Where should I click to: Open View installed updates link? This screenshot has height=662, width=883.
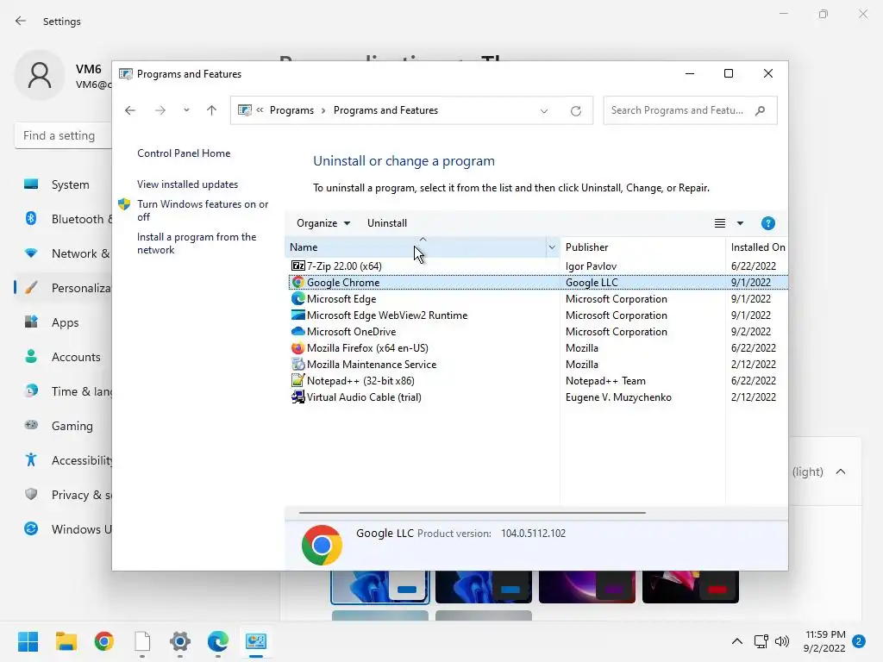click(x=187, y=184)
